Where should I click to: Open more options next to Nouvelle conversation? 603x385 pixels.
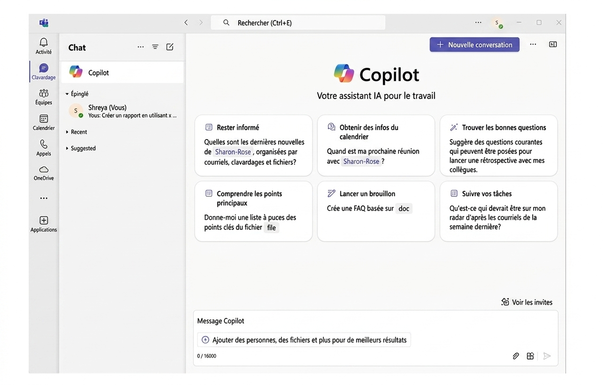point(533,44)
